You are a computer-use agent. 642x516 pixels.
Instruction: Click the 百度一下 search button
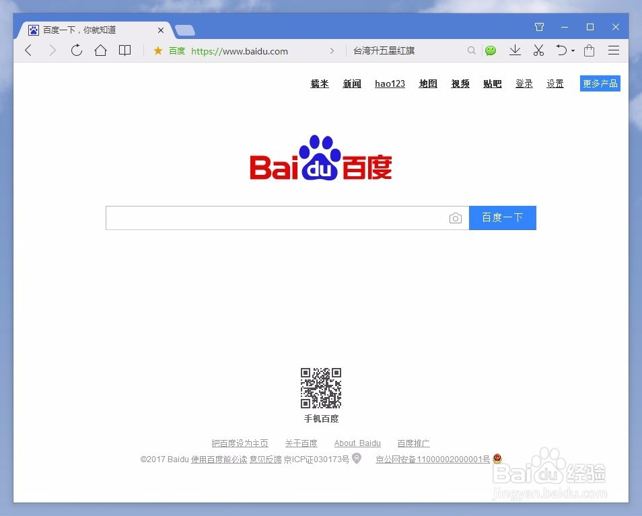(x=503, y=218)
